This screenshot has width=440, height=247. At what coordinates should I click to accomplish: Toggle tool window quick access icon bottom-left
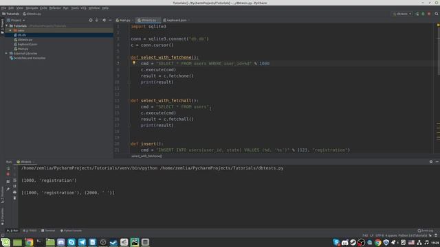(3, 235)
